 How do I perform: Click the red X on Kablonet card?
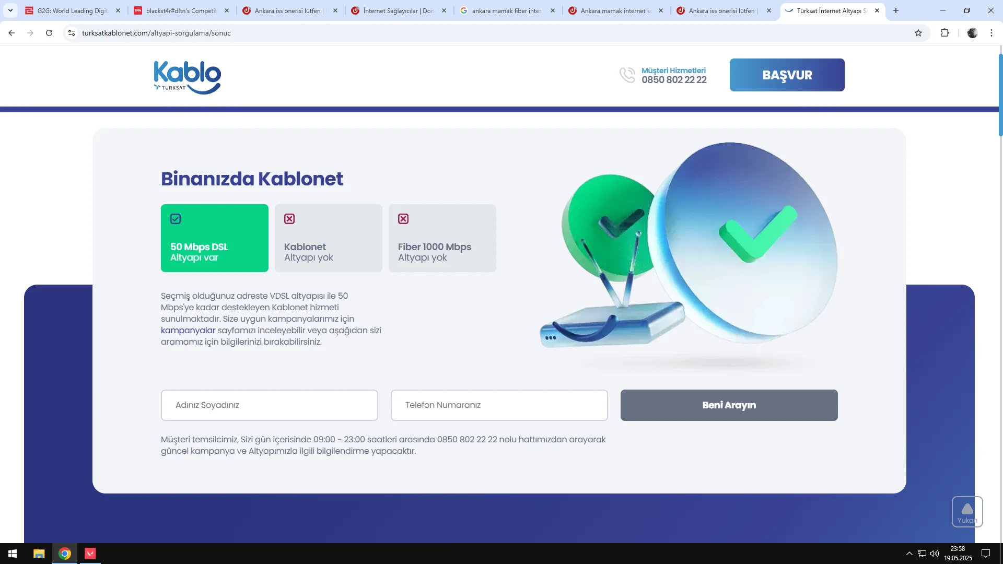pos(289,219)
